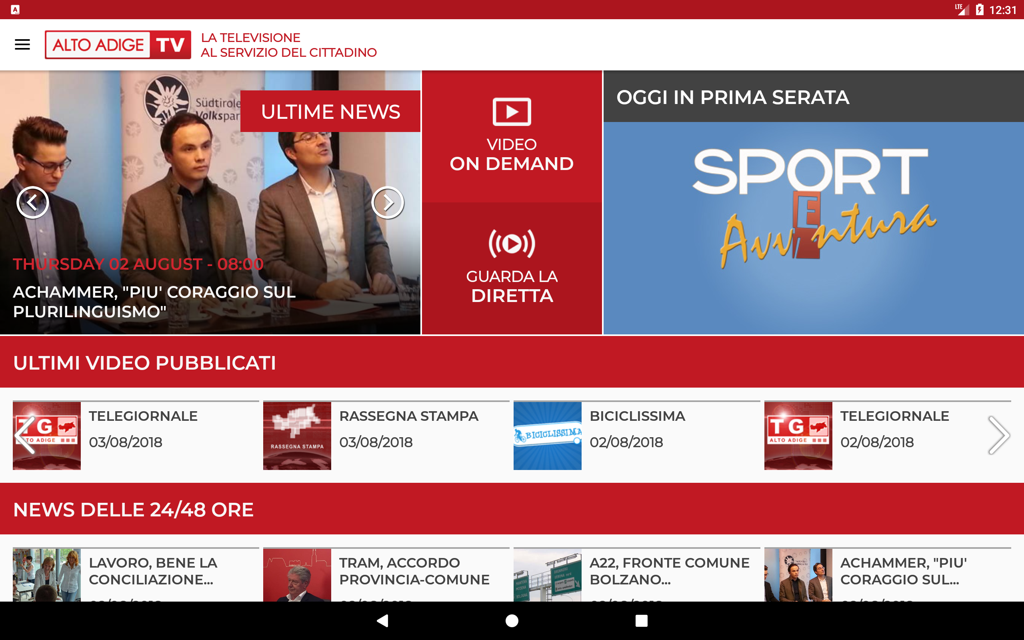Open the recent apps square button
Viewport: 1024px width, 640px height.
(641, 620)
